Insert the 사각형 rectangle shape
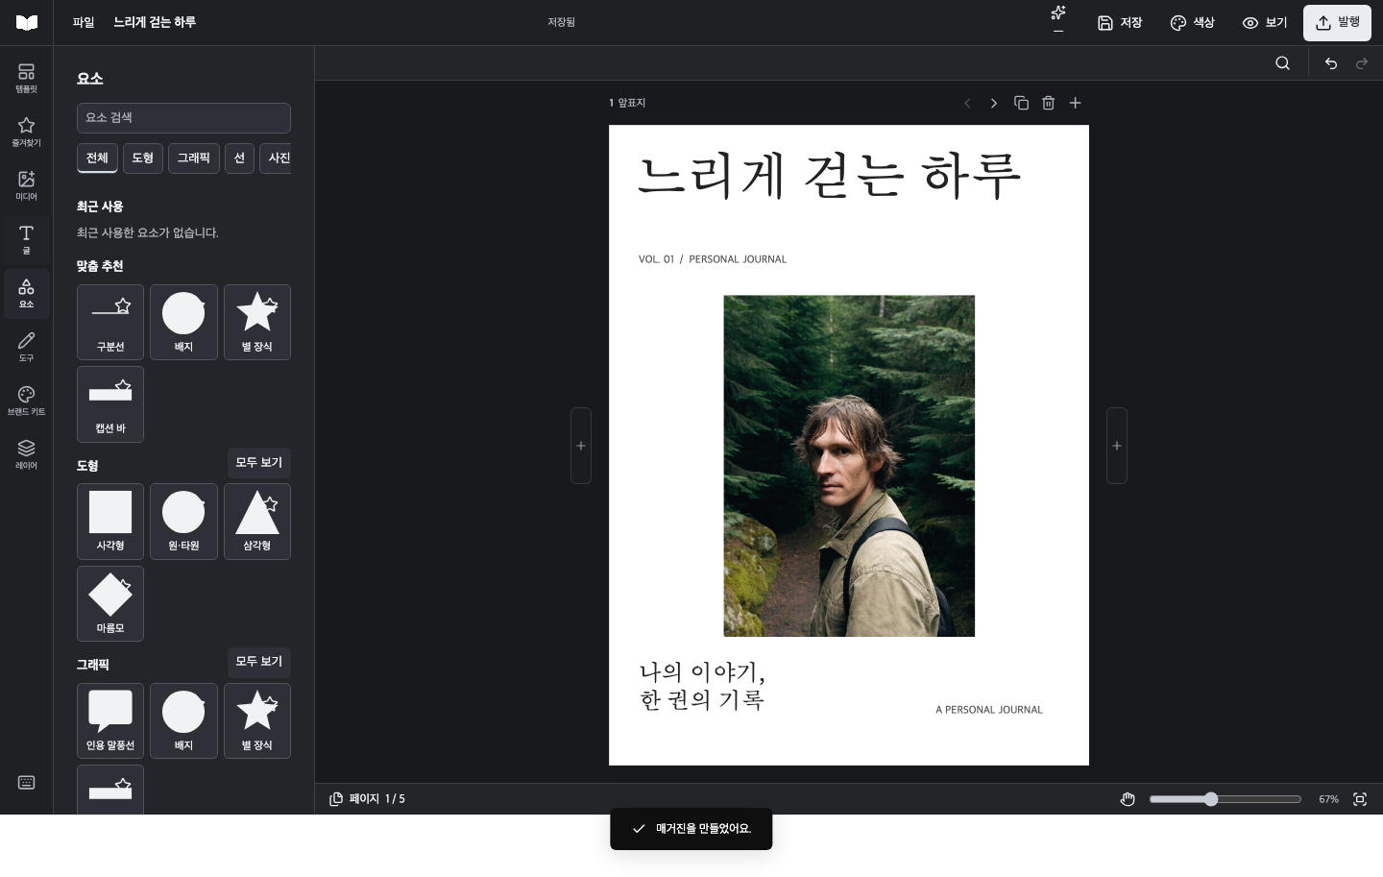 (x=110, y=522)
